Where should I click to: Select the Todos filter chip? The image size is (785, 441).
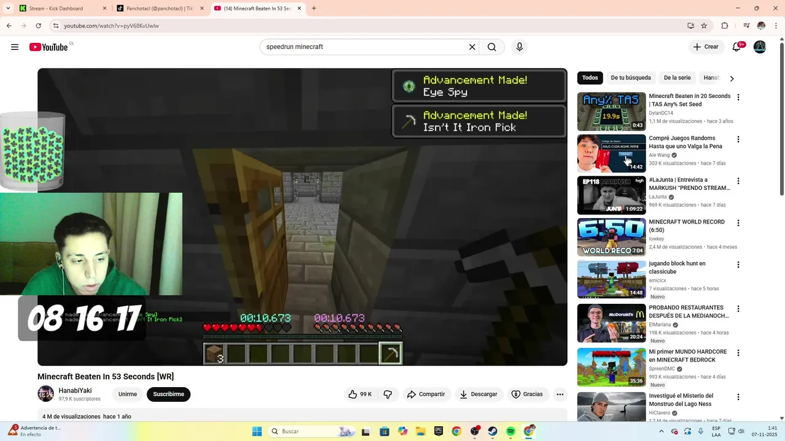[x=590, y=78]
